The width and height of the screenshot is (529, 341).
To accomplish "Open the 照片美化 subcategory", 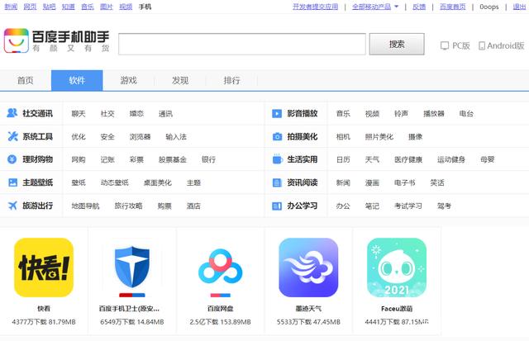I will [379, 137].
